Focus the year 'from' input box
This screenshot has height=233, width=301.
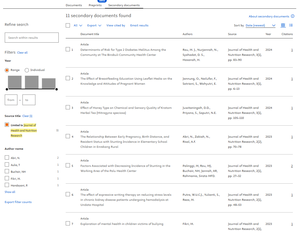pos(11,100)
